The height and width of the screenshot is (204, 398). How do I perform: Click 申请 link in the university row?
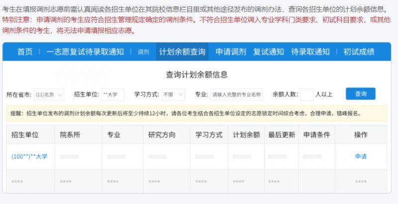tap(361, 156)
